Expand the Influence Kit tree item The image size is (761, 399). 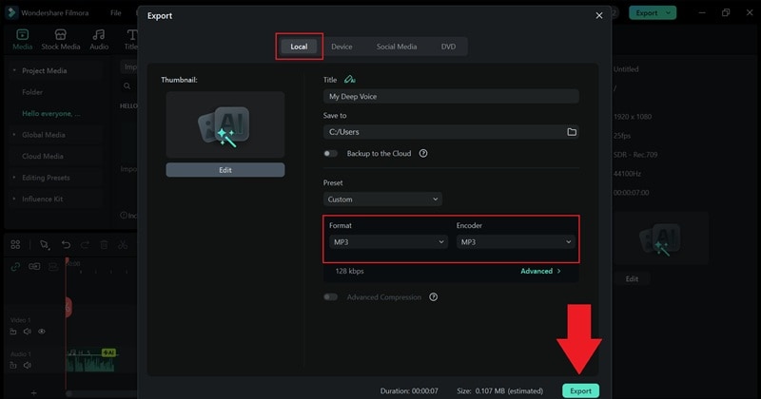coord(14,199)
